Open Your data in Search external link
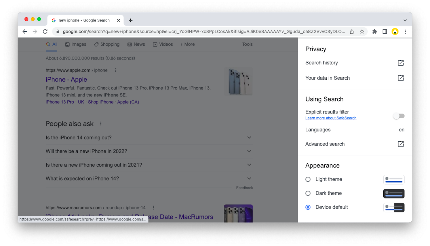 coord(400,78)
